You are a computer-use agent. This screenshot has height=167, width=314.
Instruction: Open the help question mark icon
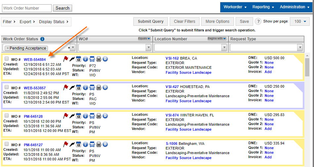(258, 21)
